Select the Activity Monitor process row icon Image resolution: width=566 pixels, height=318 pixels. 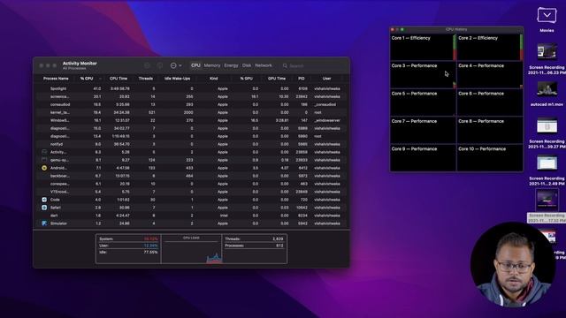coord(44,152)
